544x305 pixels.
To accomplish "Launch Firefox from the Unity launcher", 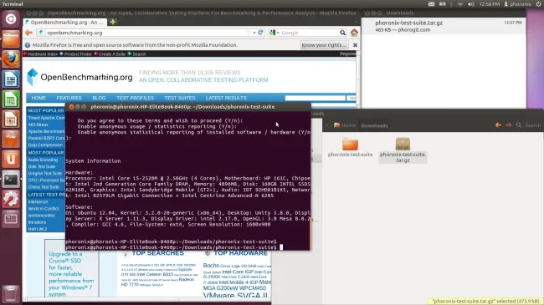I will [11, 59].
